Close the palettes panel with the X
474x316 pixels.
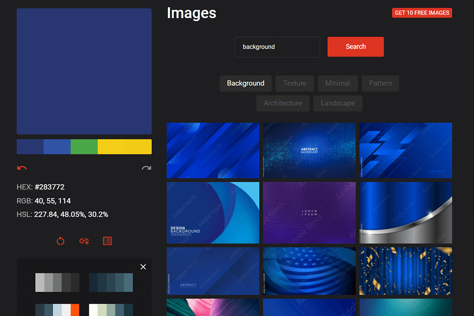pos(143,267)
